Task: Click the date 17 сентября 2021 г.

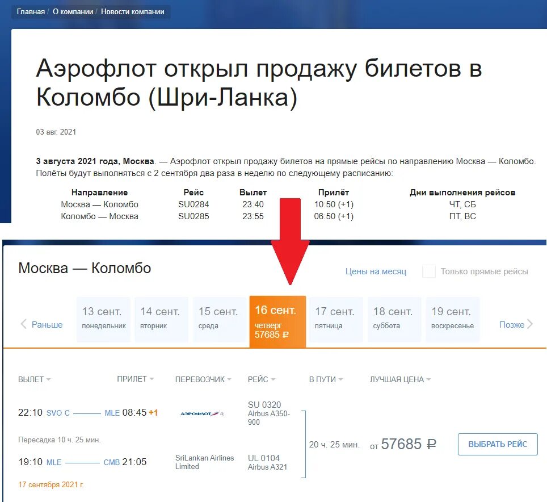Action: tap(51, 484)
